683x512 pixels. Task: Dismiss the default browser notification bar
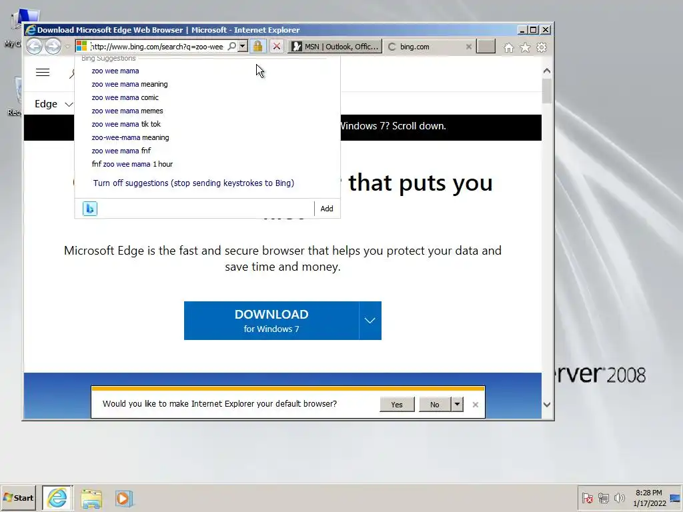pos(475,405)
